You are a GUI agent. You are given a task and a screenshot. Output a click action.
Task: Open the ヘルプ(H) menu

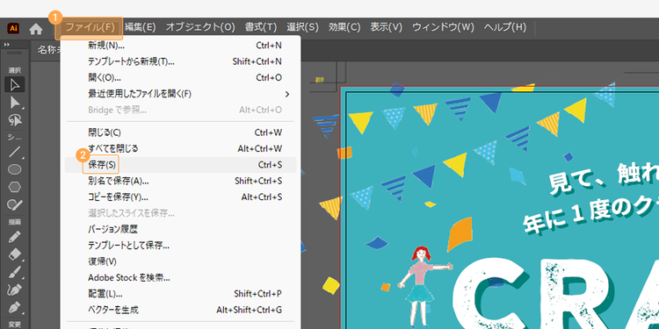pos(504,28)
